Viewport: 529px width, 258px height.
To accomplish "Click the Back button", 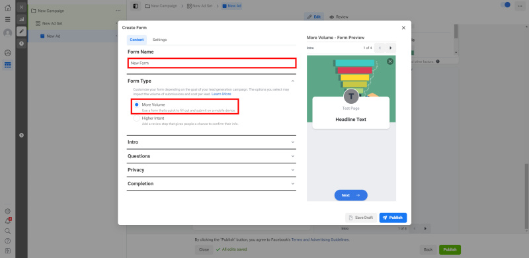I will tap(428, 249).
